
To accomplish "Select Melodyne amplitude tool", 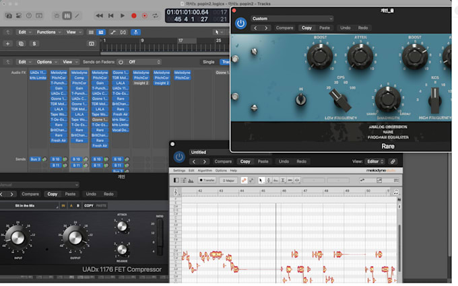I will (x=283, y=180).
